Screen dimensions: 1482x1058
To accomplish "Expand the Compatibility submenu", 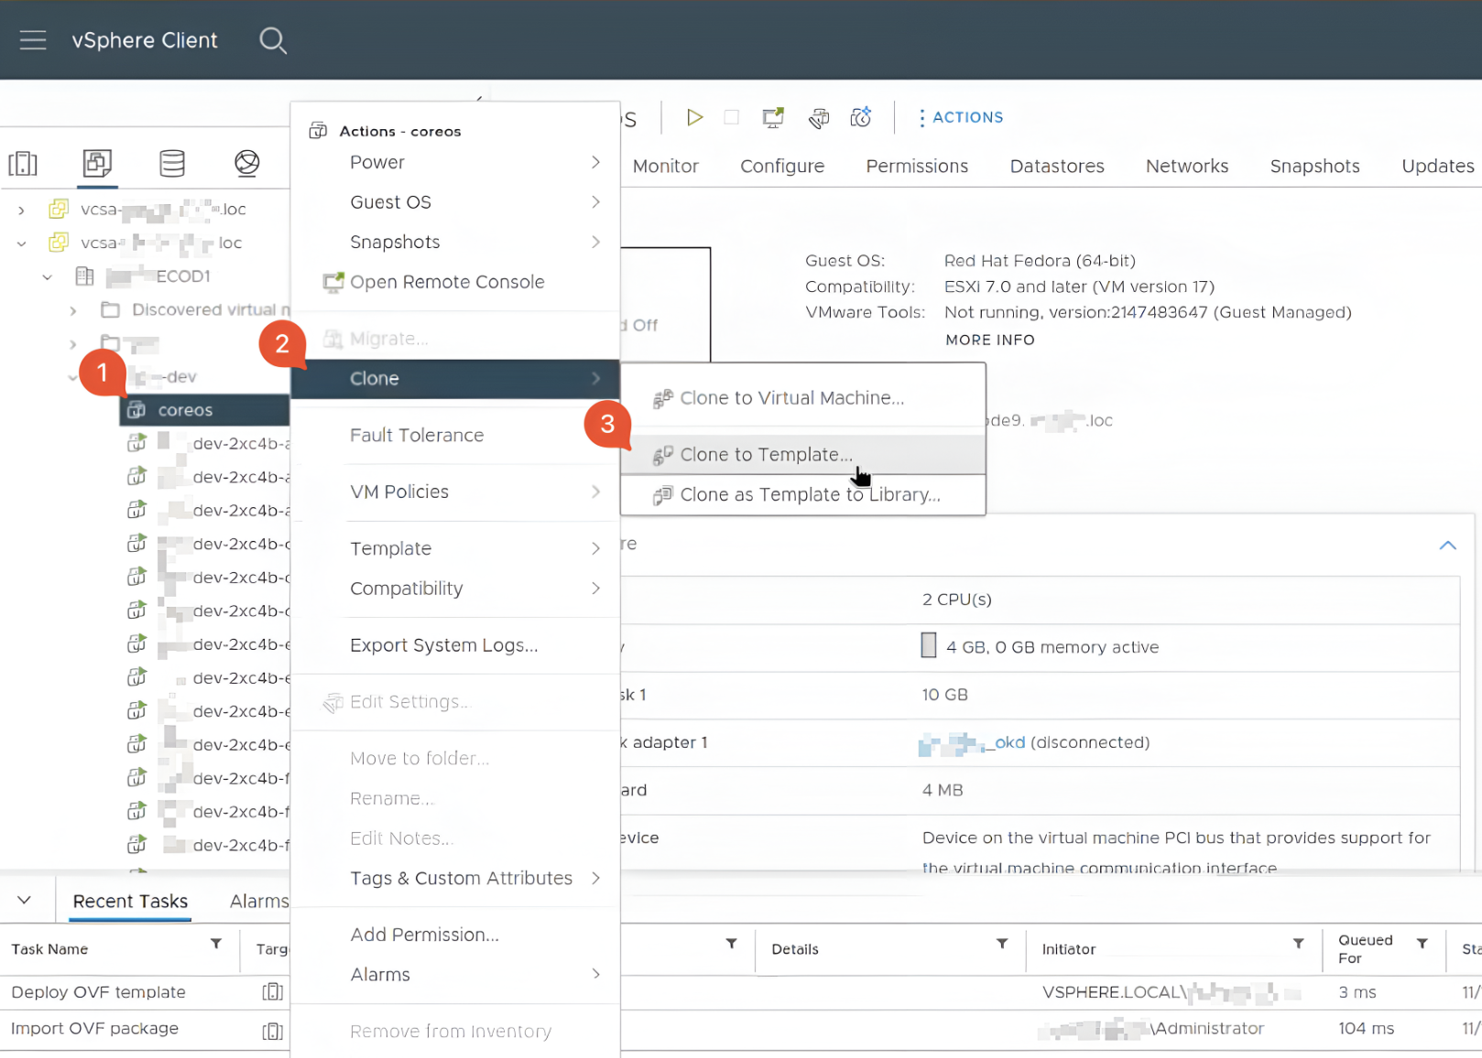I will coord(455,588).
